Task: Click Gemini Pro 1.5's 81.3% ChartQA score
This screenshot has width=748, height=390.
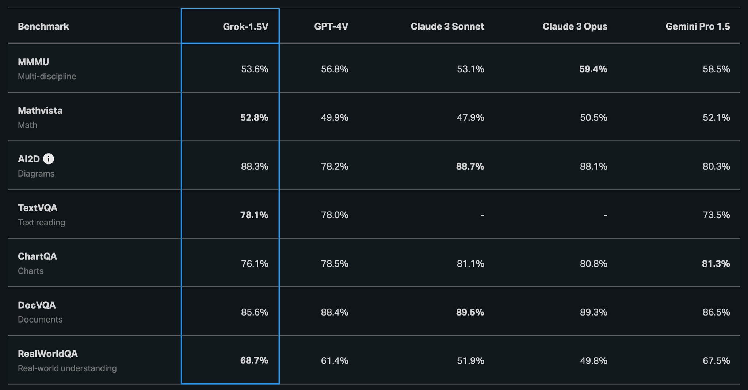Action: click(x=716, y=264)
